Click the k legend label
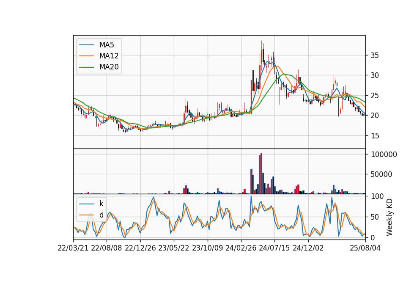The height and width of the screenshot is (292, 406). (x=101, y=204)
